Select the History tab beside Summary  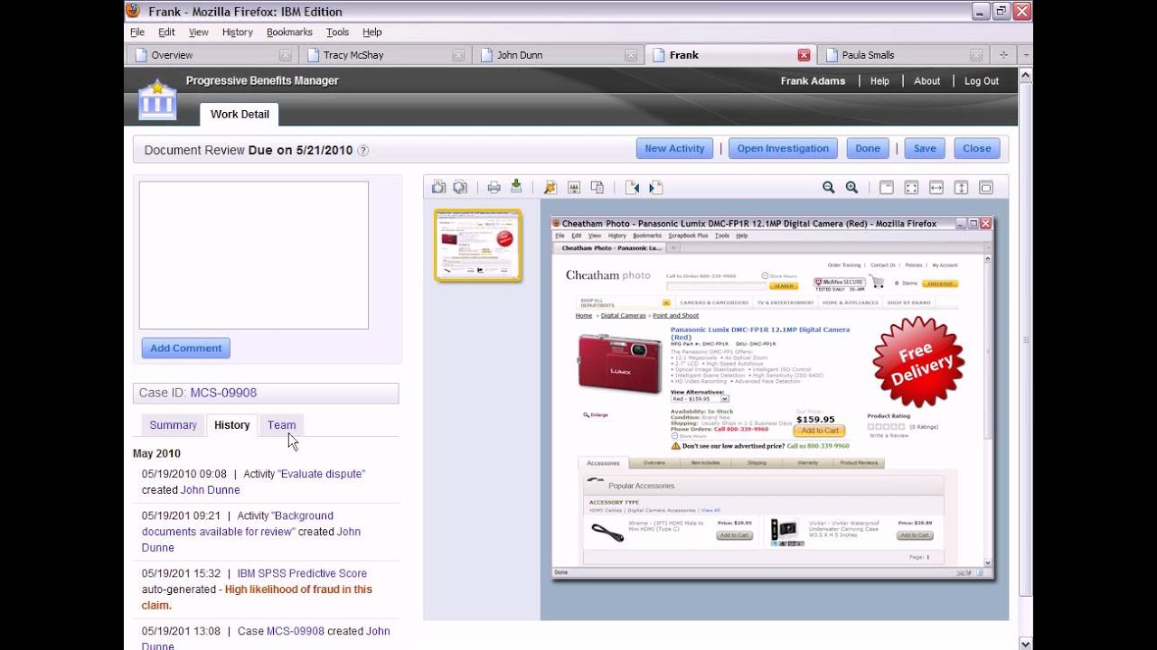(232, 425)
